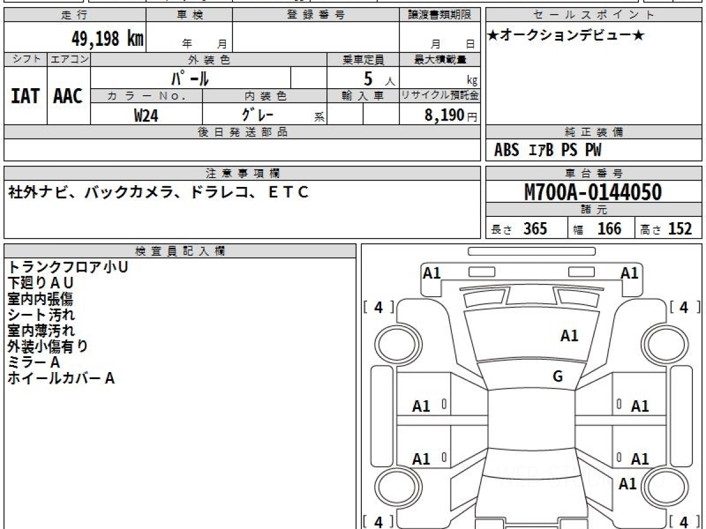Select the 検査員記入欄 header
Viewport: 706px width, 529px height.
[x=180, y=251]
